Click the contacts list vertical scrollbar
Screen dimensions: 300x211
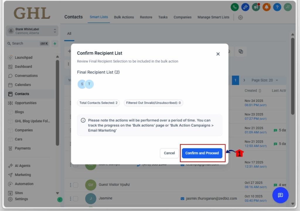tap(292, 76)
